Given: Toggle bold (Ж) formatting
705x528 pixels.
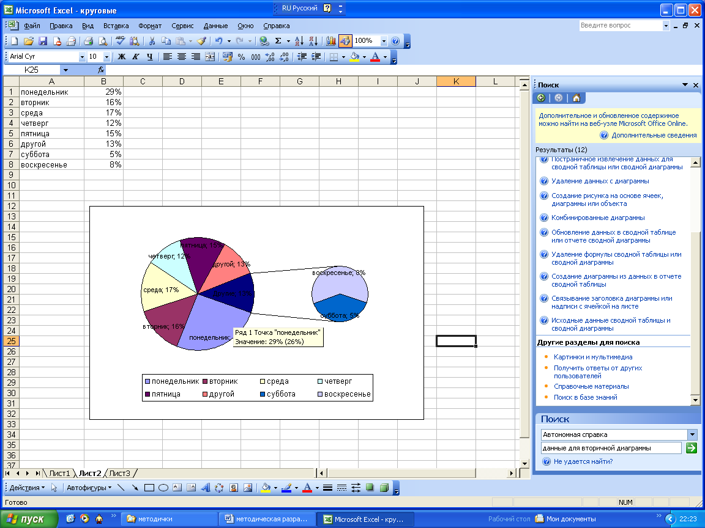Looking at the screenshot, I should tap(121, 57).
